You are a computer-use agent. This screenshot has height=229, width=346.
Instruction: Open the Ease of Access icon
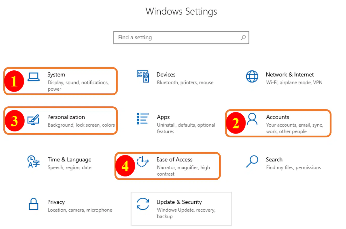click(143, 161)
